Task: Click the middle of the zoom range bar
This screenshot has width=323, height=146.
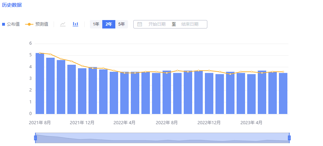Action: tap(162, 138)
